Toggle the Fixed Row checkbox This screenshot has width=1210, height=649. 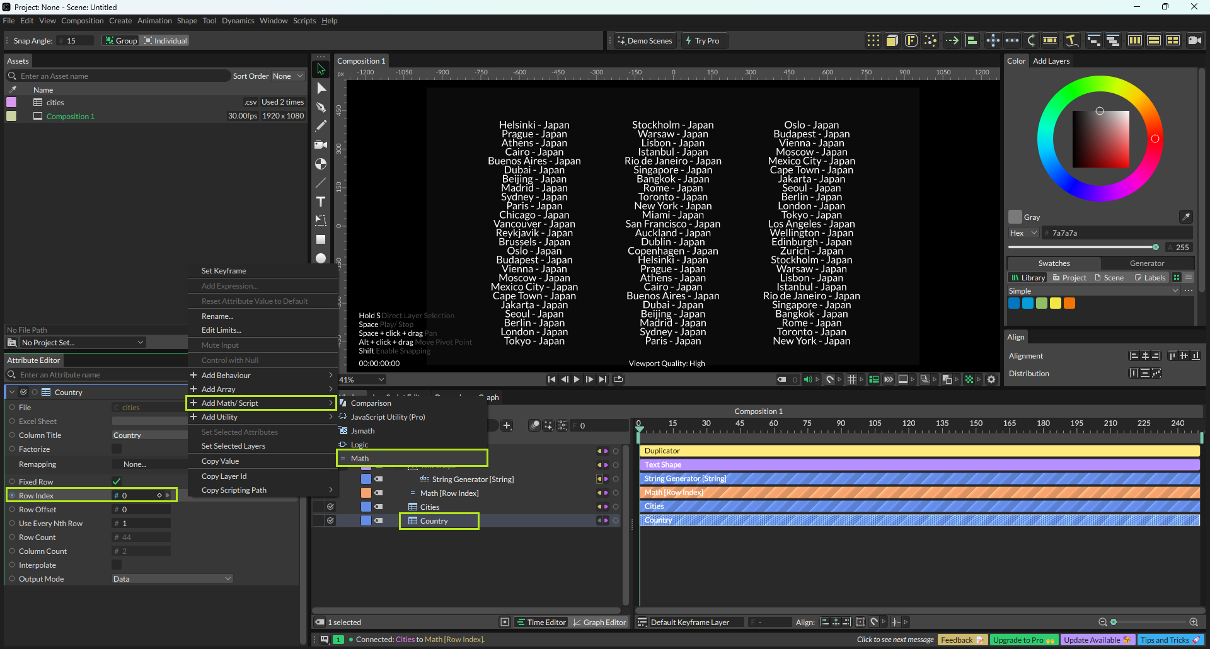coord(117,481)
